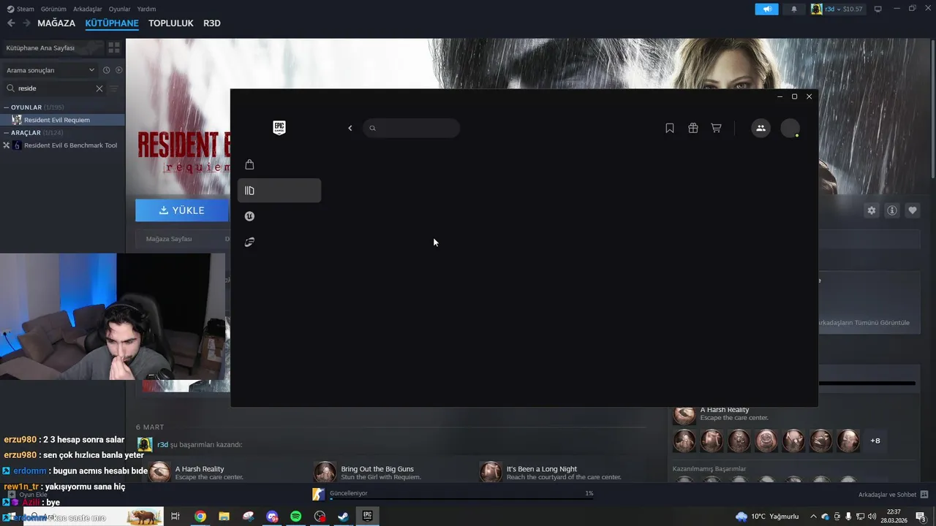Open the Yardım menu
Image resolution: width=936 pixels, height=526 pixels.
146,9
